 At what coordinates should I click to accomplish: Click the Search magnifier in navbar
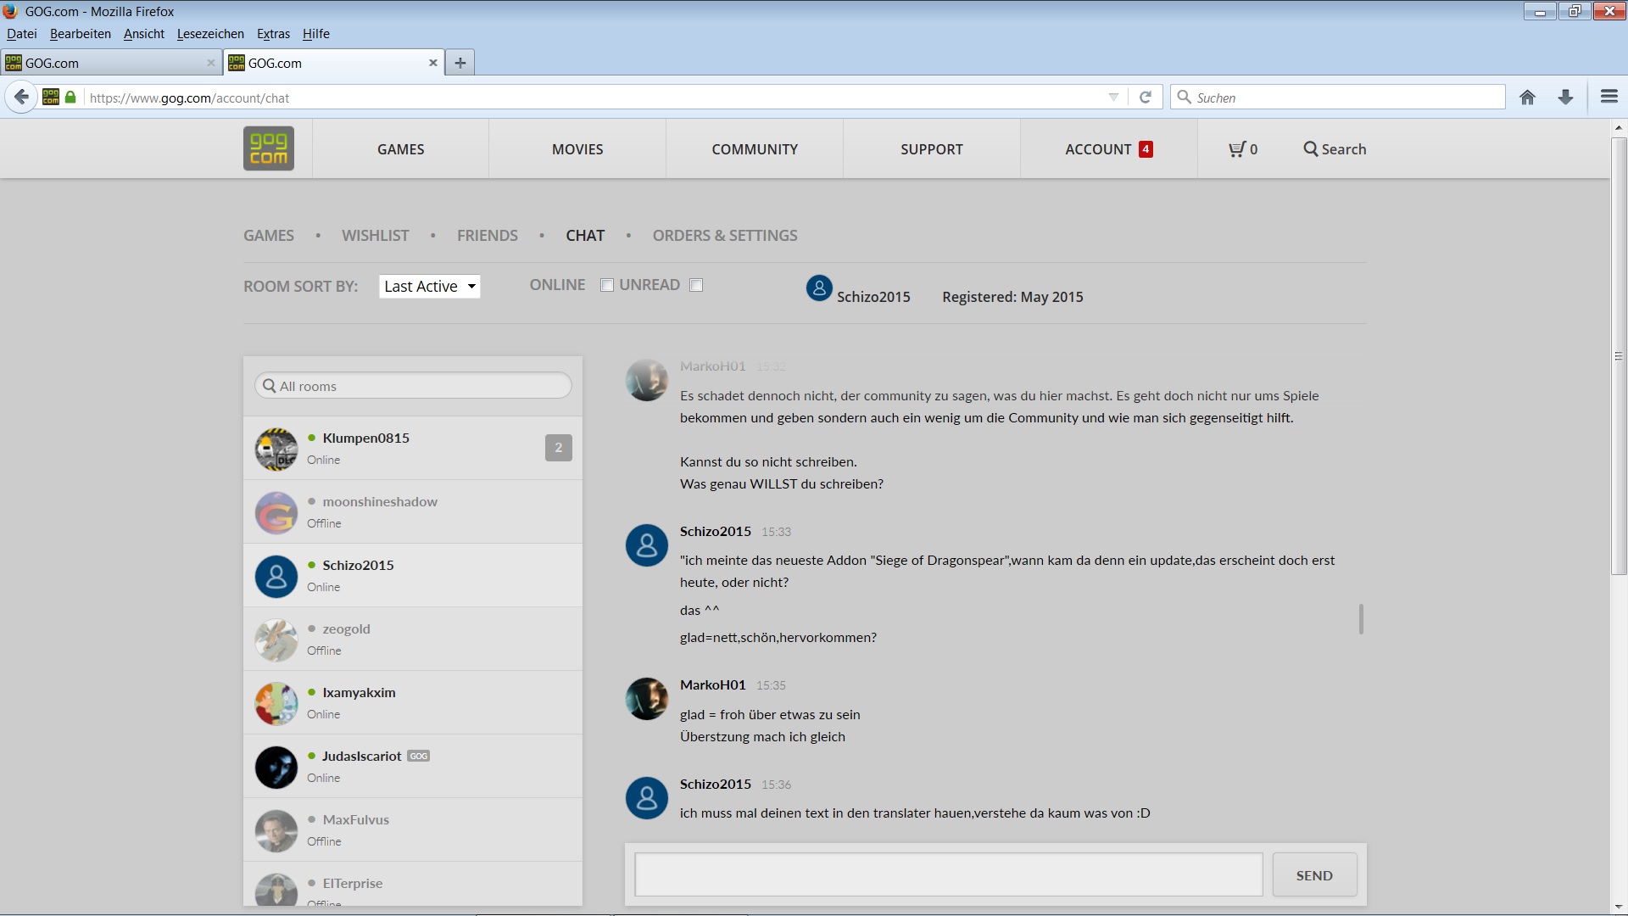click(1311, 149)
